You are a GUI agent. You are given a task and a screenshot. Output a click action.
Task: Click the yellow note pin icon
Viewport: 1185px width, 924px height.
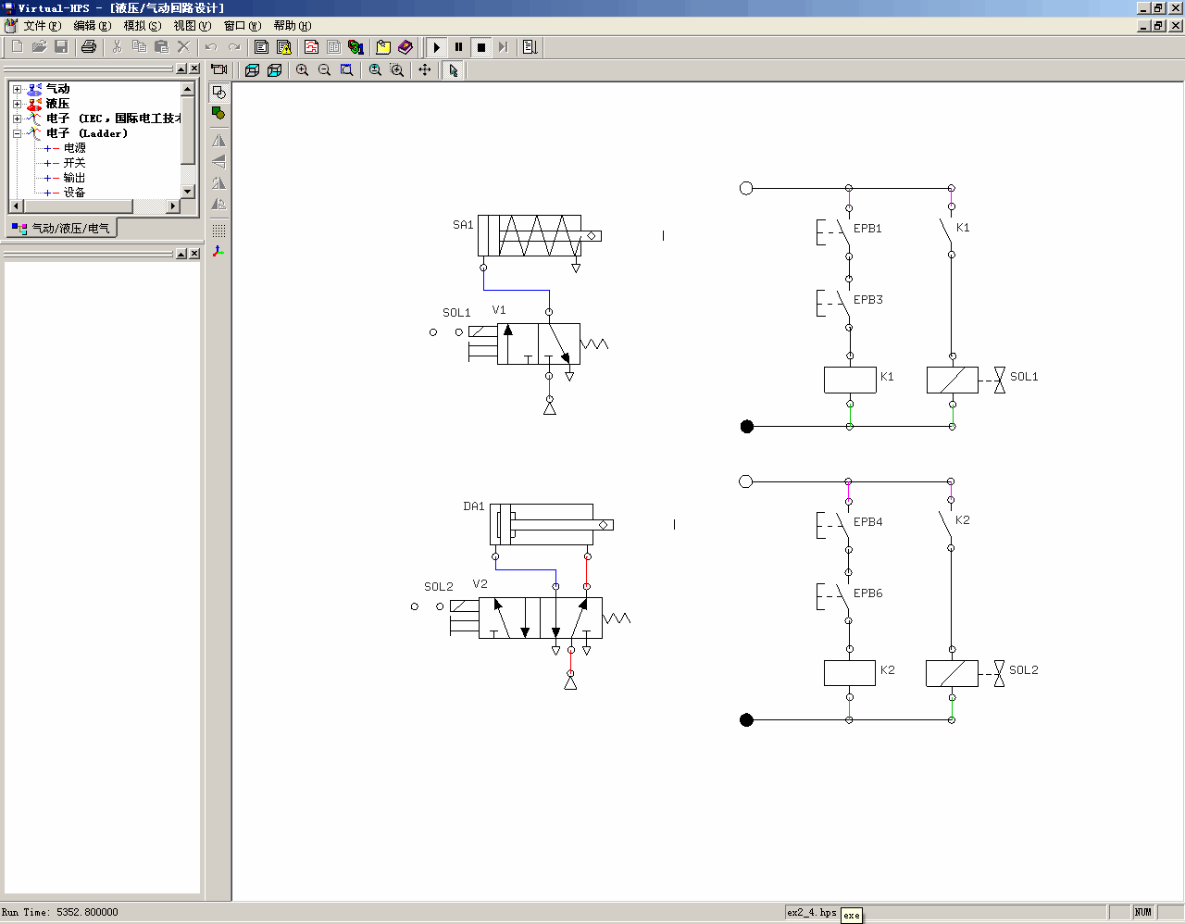click(x=383, y=47)
